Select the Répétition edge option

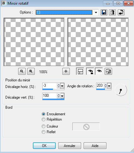52,119
